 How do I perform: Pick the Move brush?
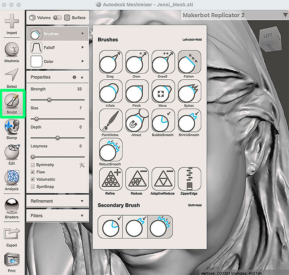pyautogui.click(x=163, y=91)
